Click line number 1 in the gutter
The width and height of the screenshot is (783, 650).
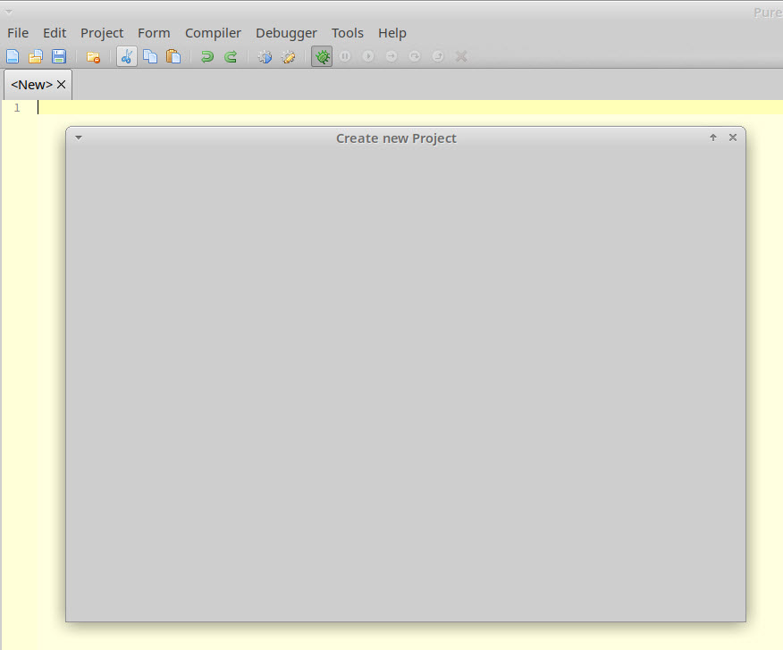[17, 108]
